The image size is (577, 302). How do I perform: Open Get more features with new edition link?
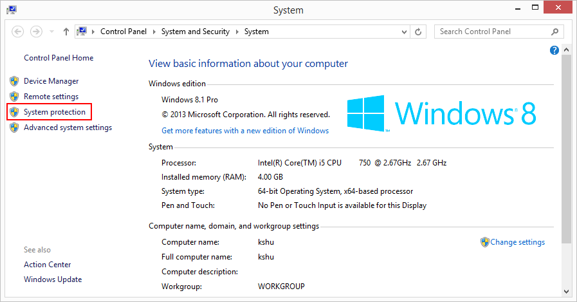pos(245,131)
